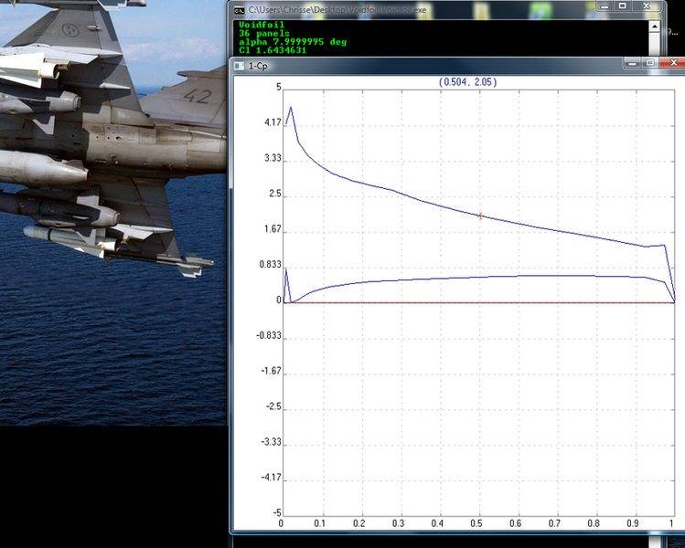Click the 'Voidfoil' line in the console
The image size is (685, 548).
pyautogui.click(x=262, y=25)
